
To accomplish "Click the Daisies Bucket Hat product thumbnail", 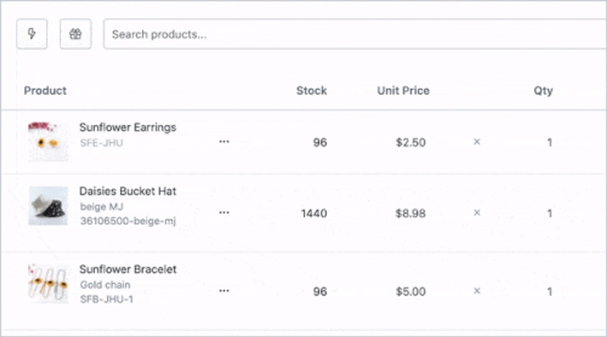I will [48, 206].
